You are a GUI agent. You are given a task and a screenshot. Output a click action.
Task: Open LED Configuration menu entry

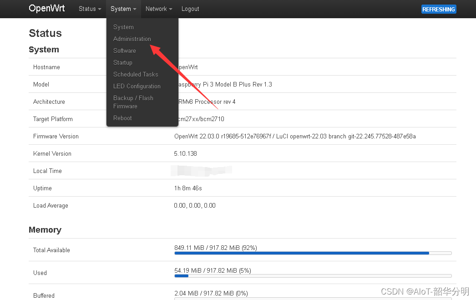[137, 86]
